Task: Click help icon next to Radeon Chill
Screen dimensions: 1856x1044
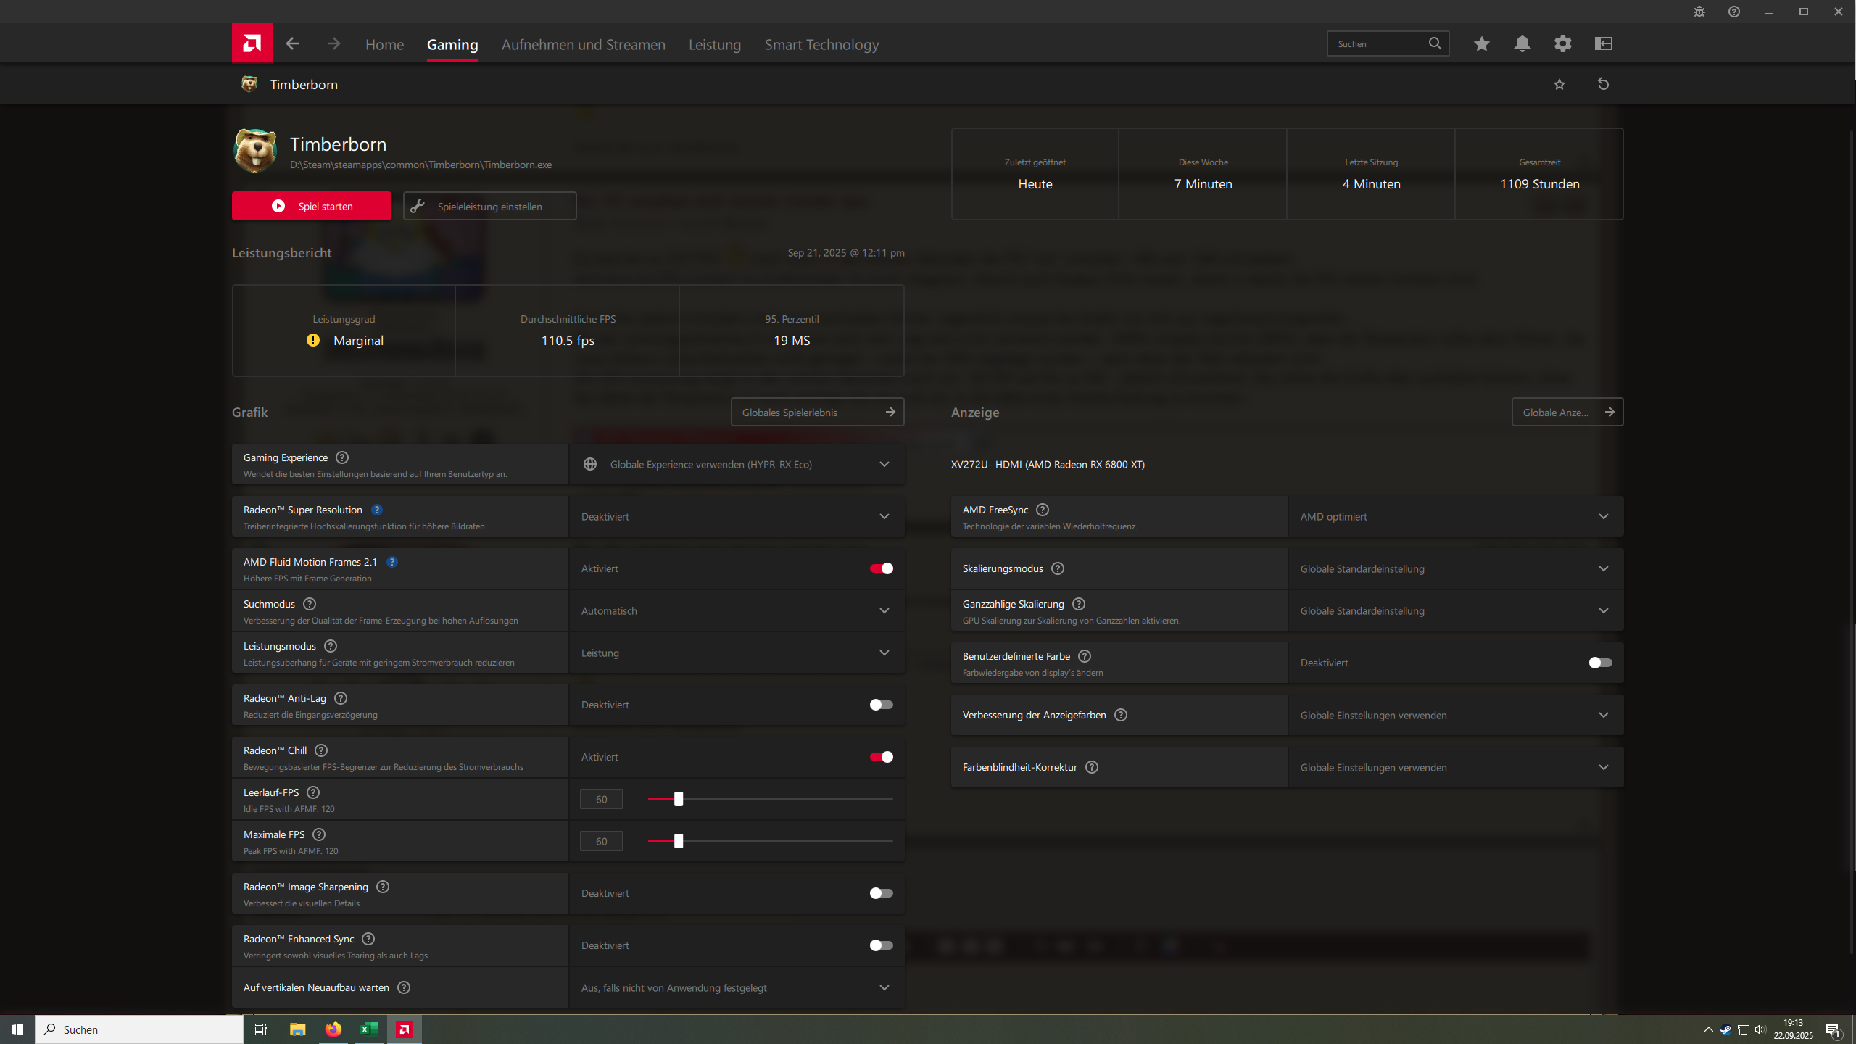Action: tap(321, 750)
